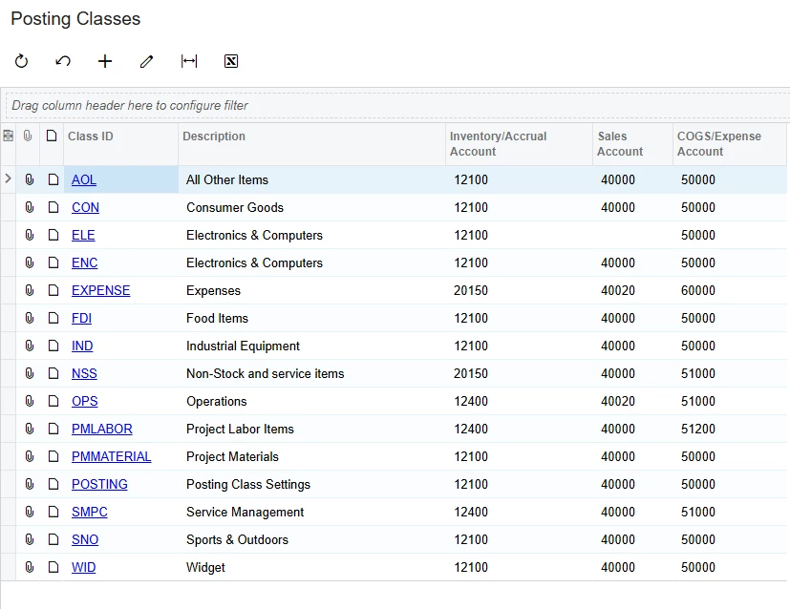Click the filter drop area bar

(x=398, y=106)
